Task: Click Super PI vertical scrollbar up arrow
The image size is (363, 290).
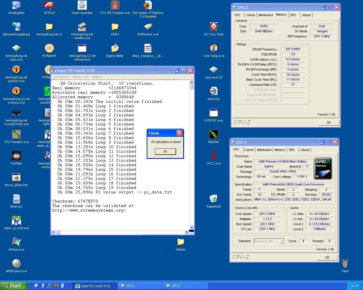Action: (191, 82)
